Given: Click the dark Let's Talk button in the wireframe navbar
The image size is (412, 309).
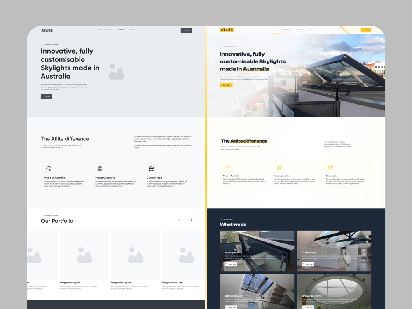Looking at the screenshot, I should point(186,30).
